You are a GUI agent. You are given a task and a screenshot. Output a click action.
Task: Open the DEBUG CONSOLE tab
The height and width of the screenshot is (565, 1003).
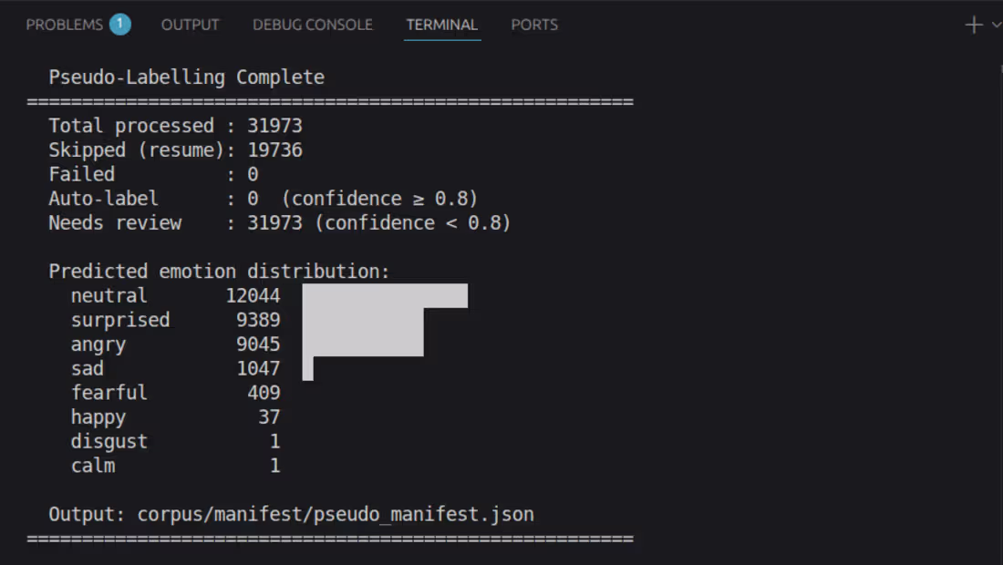[312, 25]
